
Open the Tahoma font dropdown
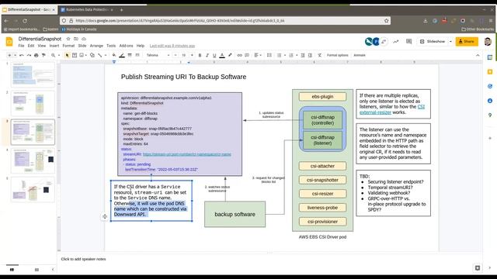point(158,55)
